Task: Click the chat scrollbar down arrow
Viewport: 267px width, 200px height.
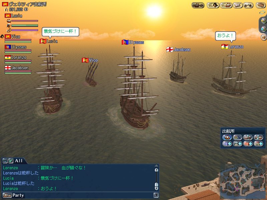Action: 156,188
